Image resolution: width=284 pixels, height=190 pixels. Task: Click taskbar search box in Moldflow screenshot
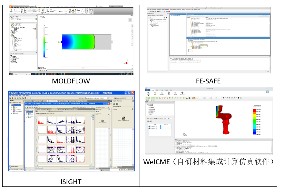click(x=22, y=74)
